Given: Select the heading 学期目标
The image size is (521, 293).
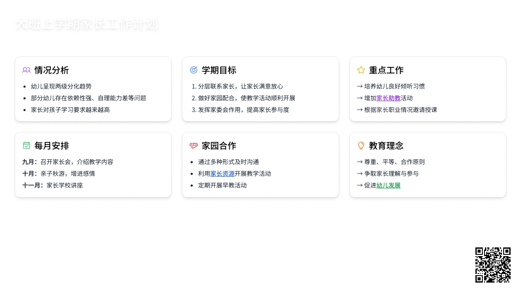Looking at the screenshot, I should (x=219, y=70).
